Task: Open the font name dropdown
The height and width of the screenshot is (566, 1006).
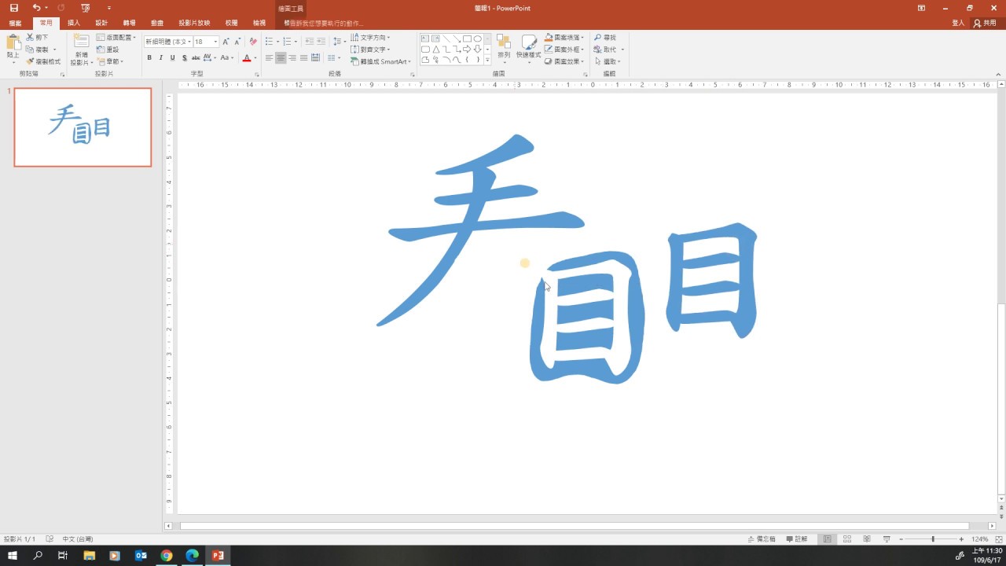Action: pyautogui.click(x=189, y=42)
